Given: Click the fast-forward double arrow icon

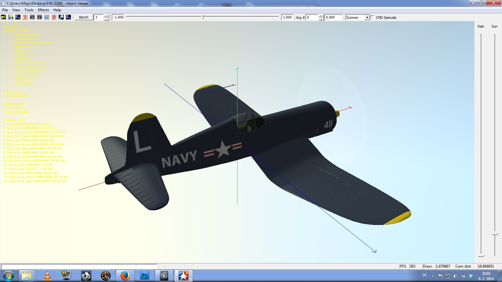Looking at the screenshot, I should [x=47, y=17].
